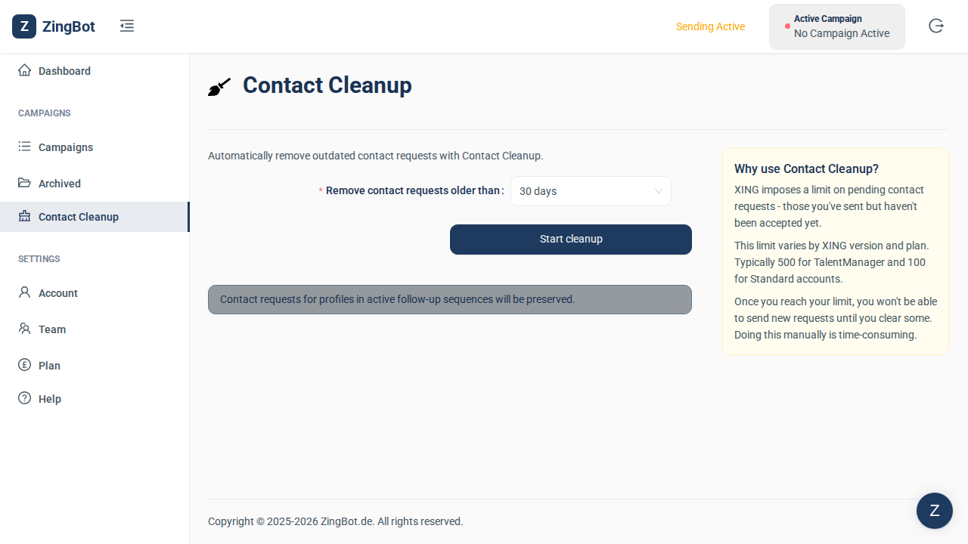Screen dimensions: 968x544
Task: Collapse the sidebar with the menu-fold icon
Action: (x=127, y=26)
